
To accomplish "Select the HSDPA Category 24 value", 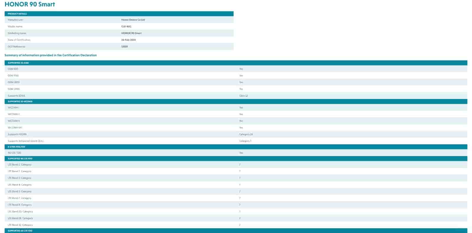I will [246, 134].
